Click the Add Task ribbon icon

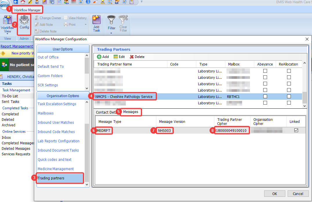pyautogui.click(x=97, y=23)
